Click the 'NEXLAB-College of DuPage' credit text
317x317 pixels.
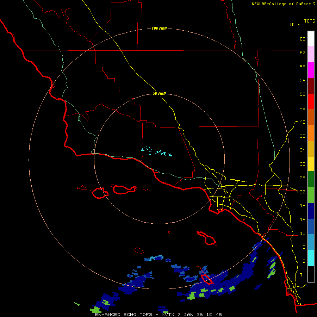281,4
